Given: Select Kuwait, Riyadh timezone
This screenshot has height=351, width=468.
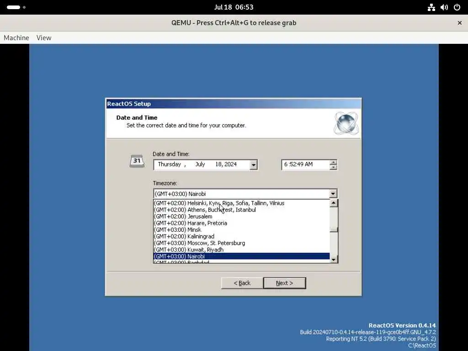Looking at the screenshot, I should tap(241, 250).
